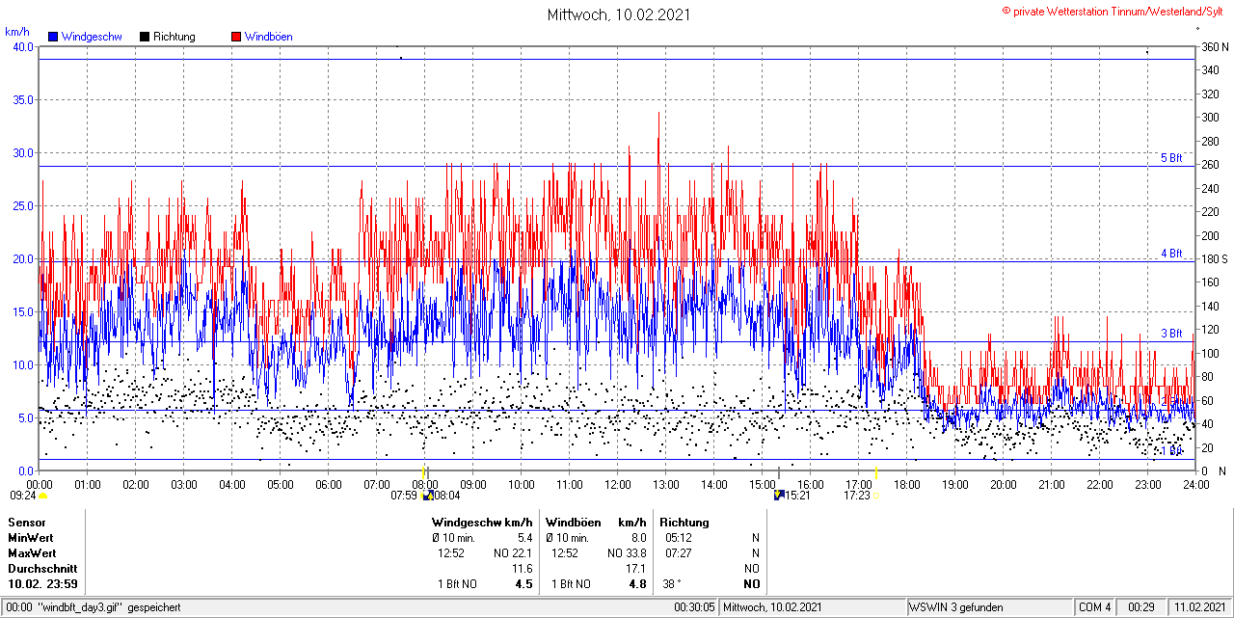Viewport: 1234px width, 618px height.
Task: Click the blue-yellow icon beside 15:21
Action: tap(778, 496)
